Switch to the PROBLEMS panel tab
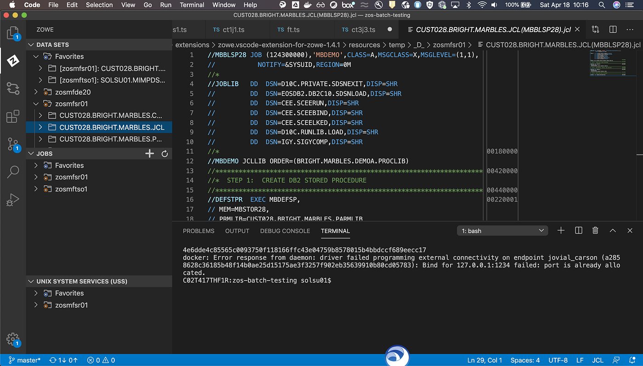The height and width of the screenshot is (366, 643). 198,231
